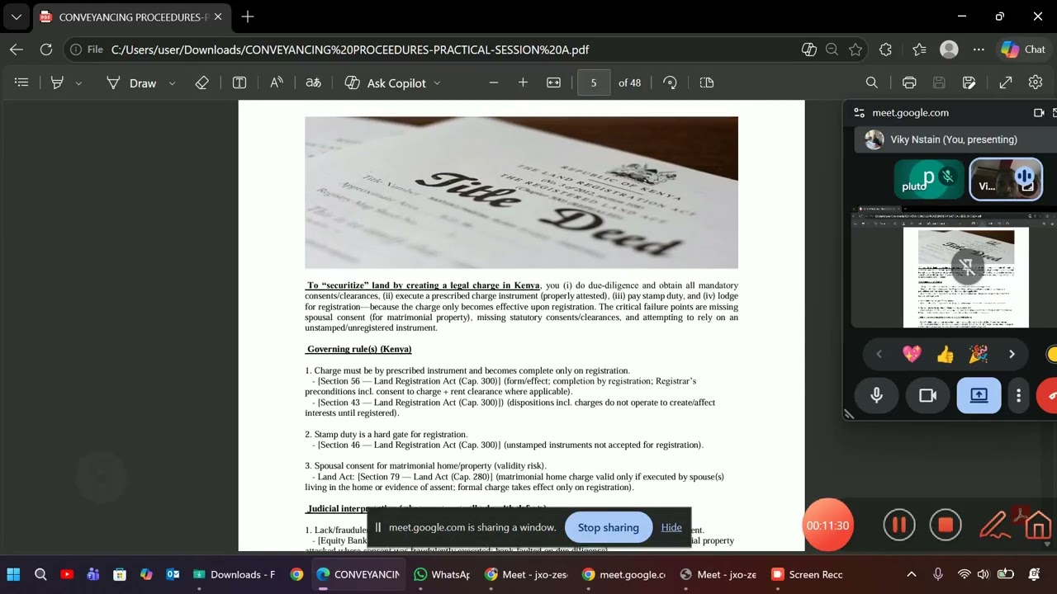The image size is (1057, 594).
Task: Click the Hide link in the sharing bar
Action: coord(671,527)
